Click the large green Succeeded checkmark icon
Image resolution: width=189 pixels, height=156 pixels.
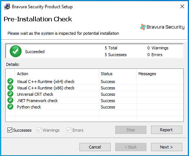16,51
